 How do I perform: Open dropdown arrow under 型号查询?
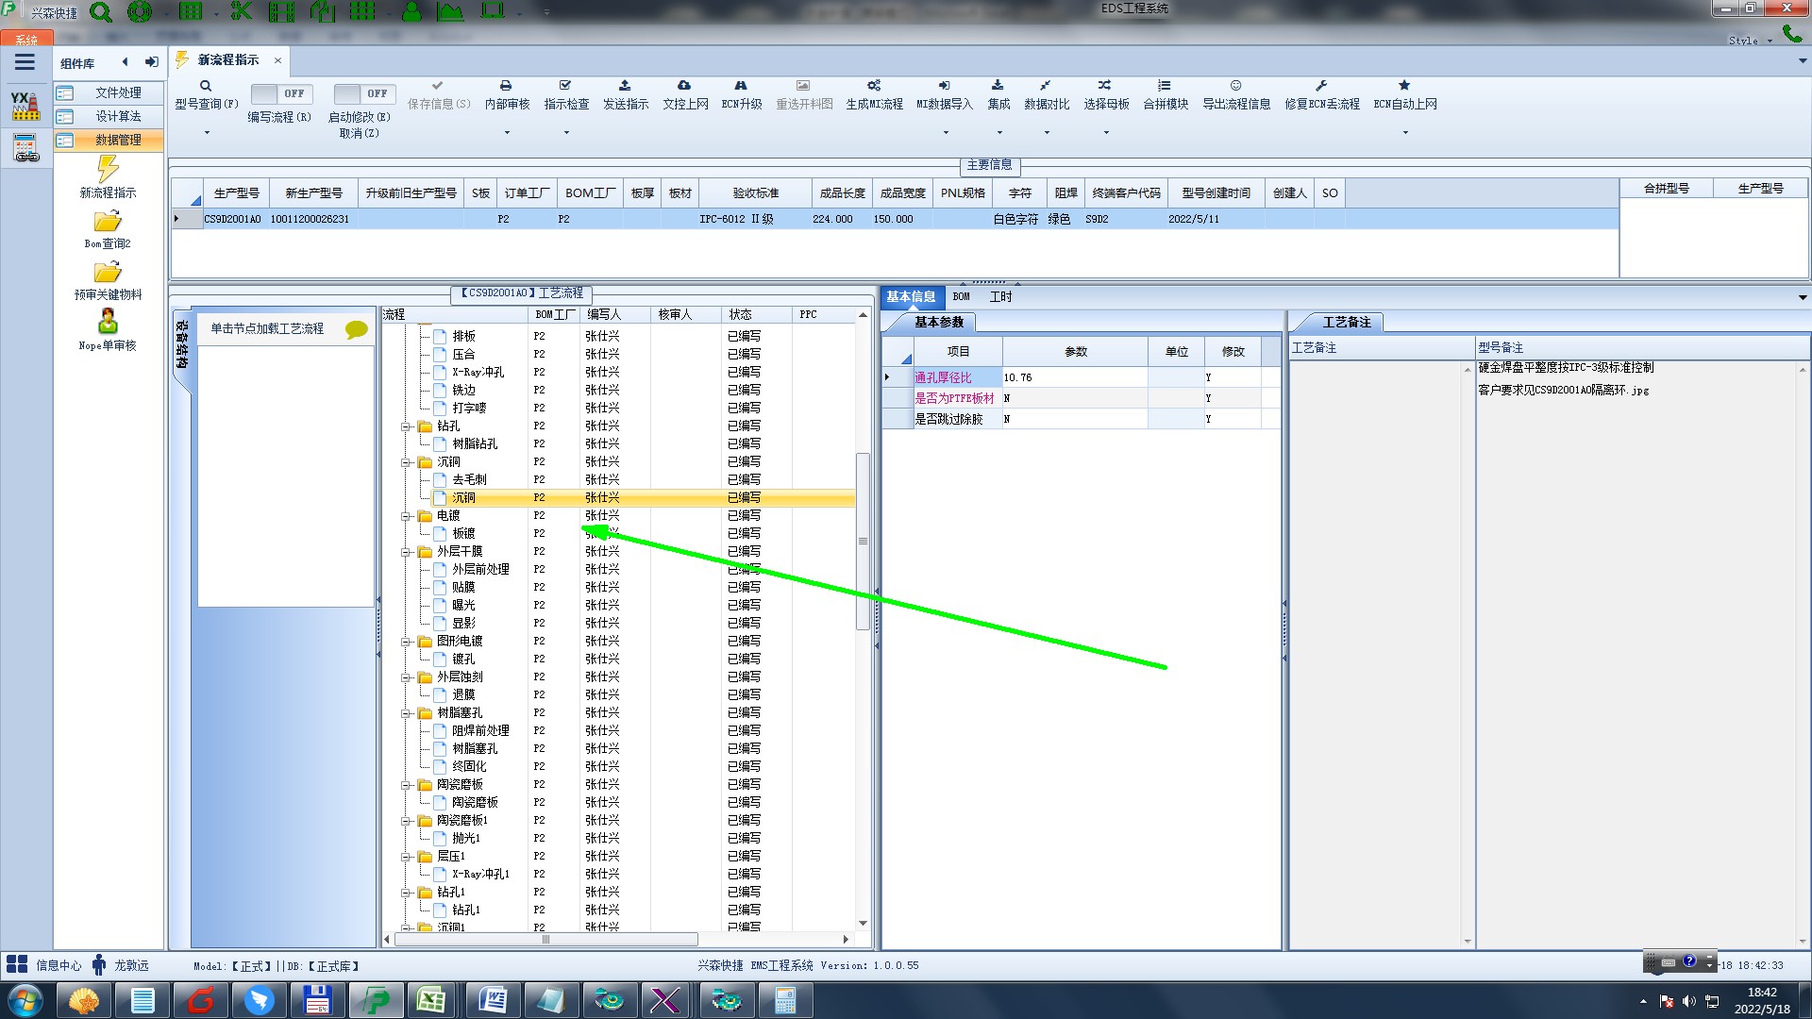pyautogui.click(x=207, y=132)
